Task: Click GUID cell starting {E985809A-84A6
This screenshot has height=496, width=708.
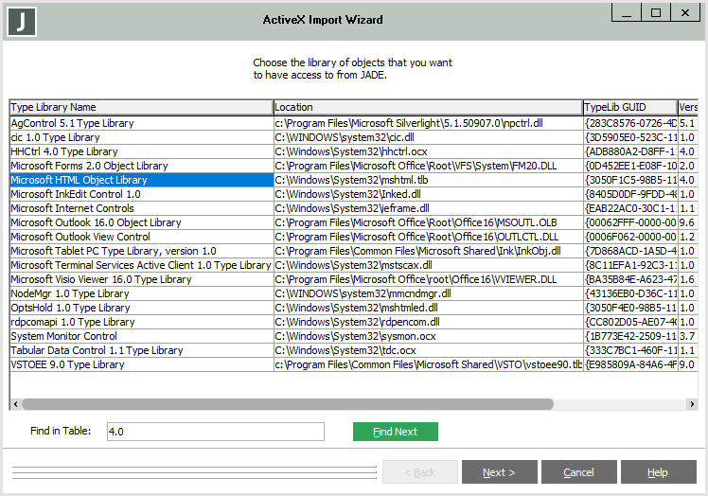Action: [x=630, y=364]
